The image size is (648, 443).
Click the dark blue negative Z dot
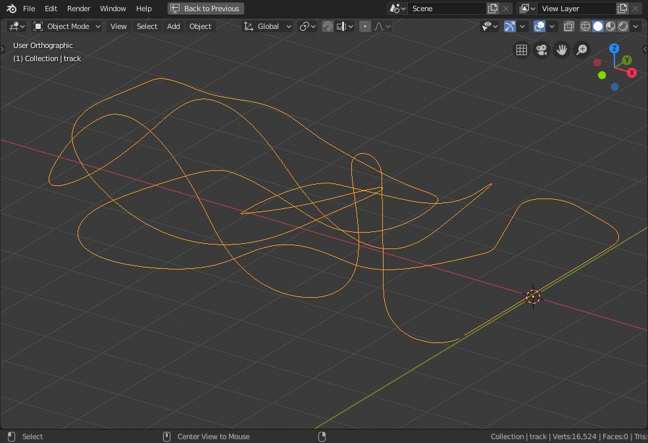coord(614,87)
